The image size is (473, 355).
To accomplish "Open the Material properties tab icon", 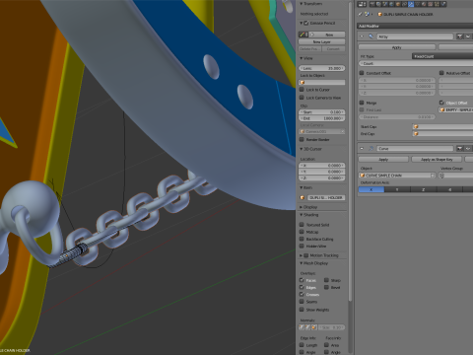I will click(x=424, y=4).
